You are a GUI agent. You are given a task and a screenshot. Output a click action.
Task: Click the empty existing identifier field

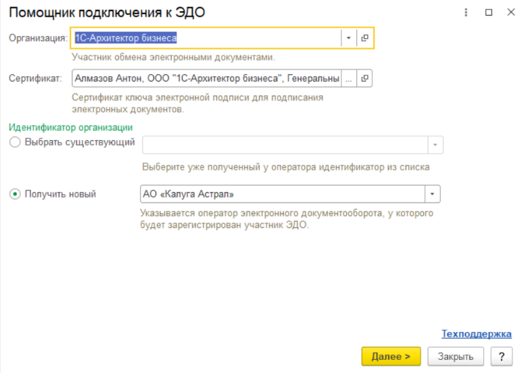[285, 145]
